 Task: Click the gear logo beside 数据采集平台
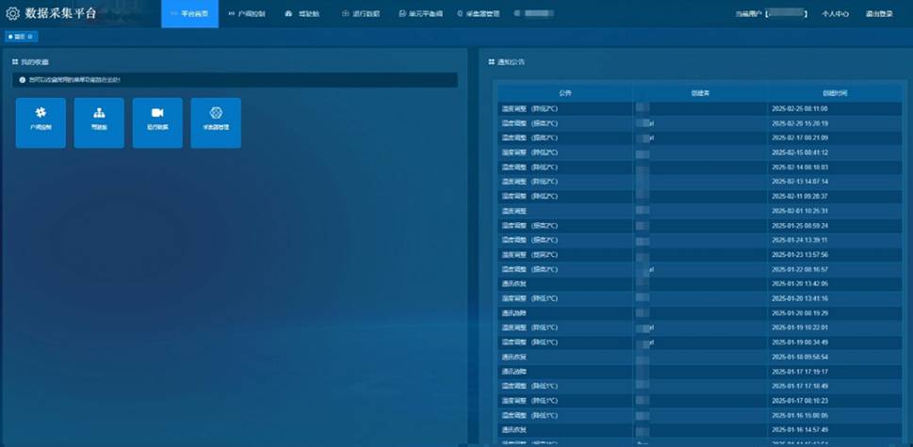13,14
